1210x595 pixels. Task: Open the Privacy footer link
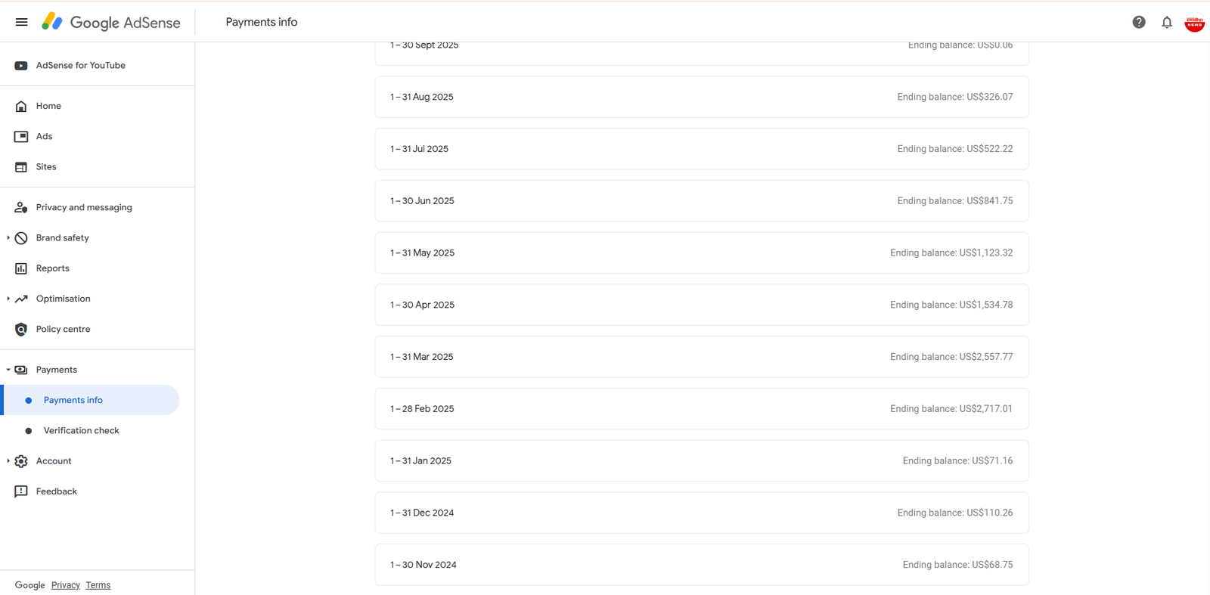pyautogui.click(x=66, y=585)
